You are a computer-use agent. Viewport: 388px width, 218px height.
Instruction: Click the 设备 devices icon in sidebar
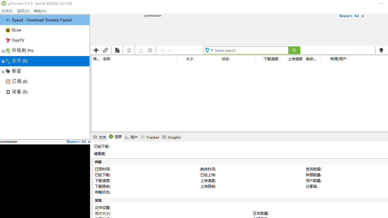coord(8,92)
